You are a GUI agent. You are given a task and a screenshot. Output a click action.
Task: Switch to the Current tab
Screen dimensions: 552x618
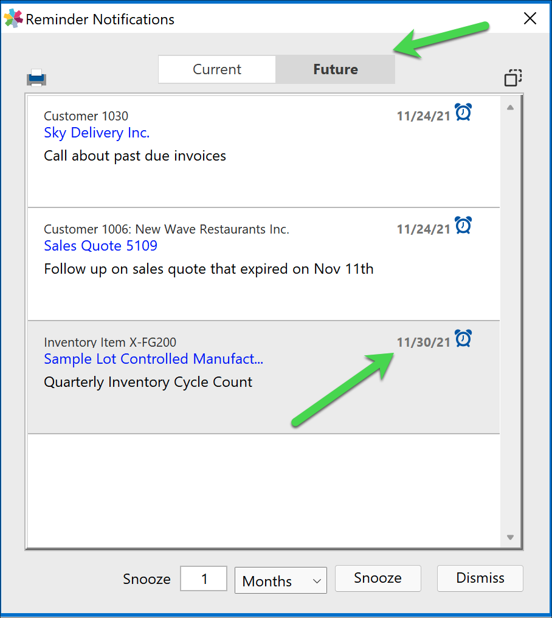pyautogui.click(x=216, y=69)
